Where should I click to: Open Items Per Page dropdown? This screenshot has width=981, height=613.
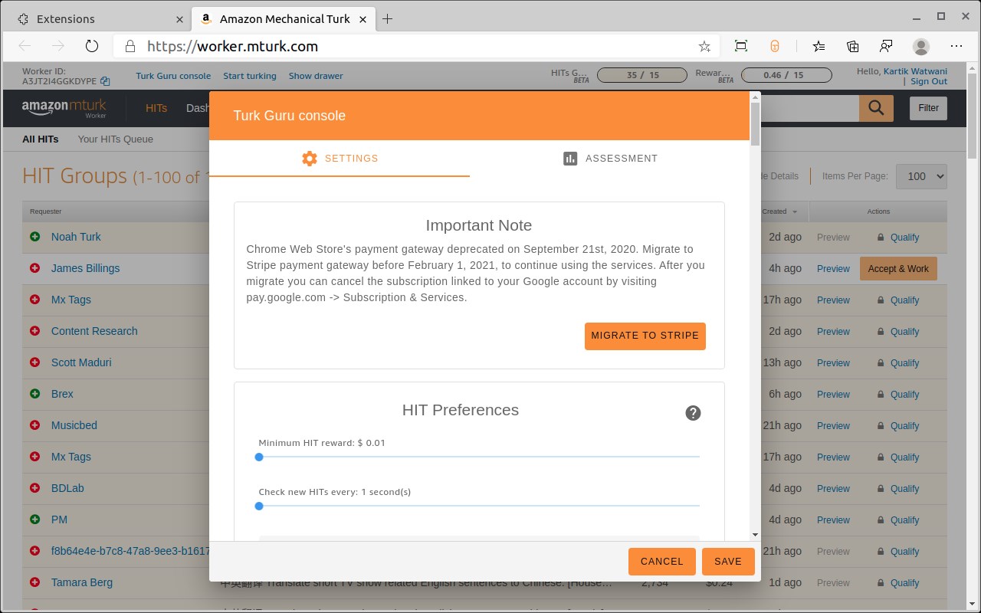point(921,176)
